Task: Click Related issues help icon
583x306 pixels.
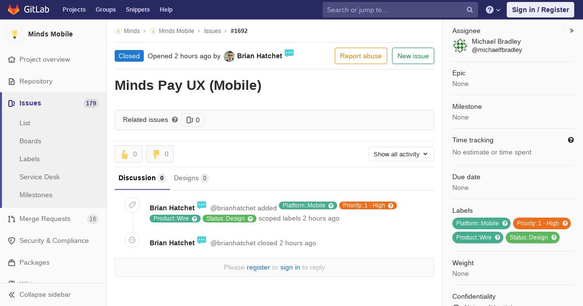Action: 175,119
